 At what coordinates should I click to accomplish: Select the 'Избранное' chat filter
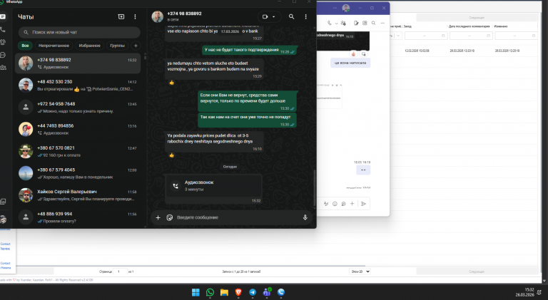[89, 46]
